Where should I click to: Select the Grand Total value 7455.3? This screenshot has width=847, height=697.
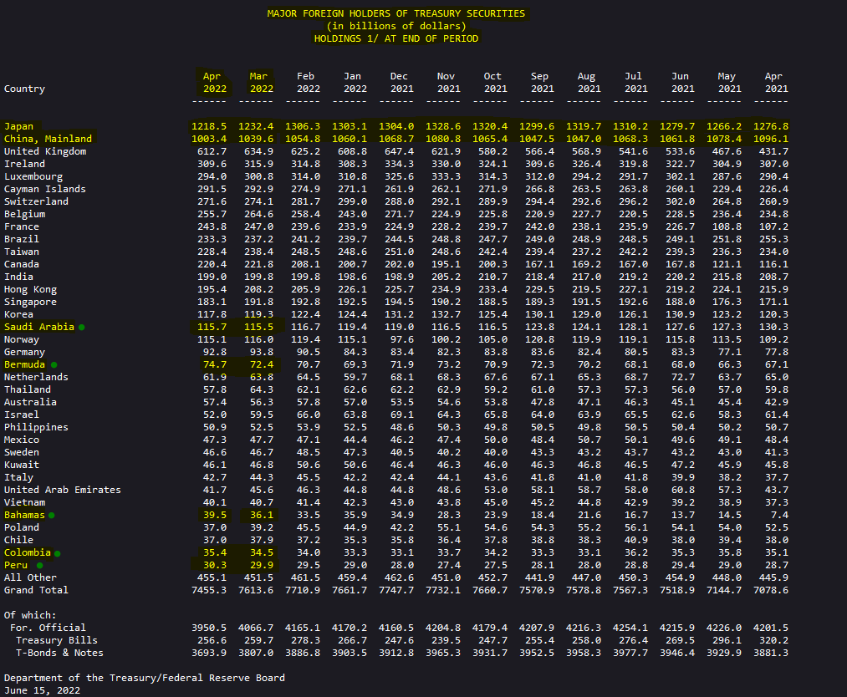209,590
